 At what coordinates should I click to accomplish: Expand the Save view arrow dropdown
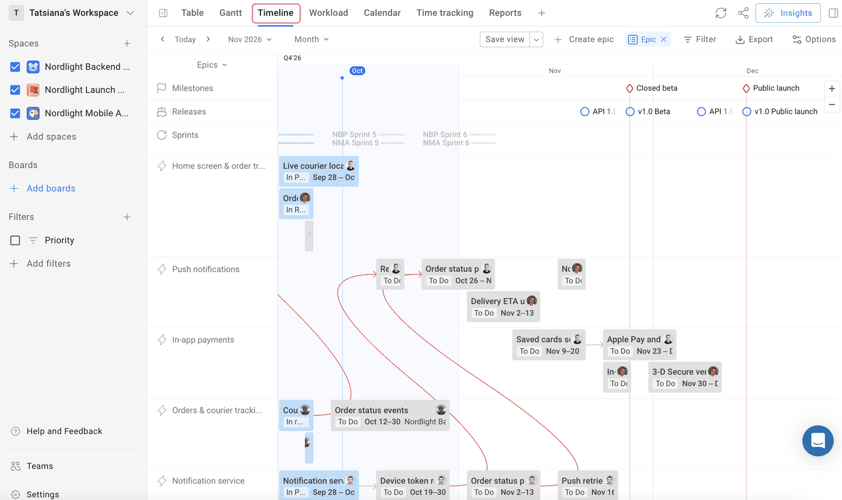point(536,39)
